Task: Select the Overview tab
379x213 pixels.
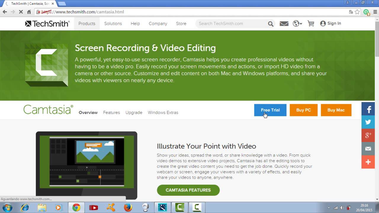Action: click(x=88, y=112)
